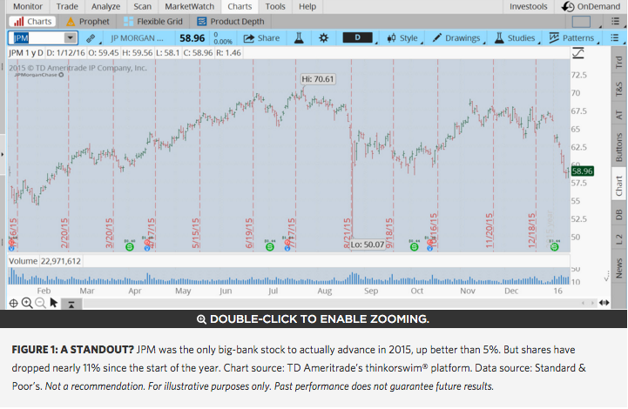Open the Help tab
This screenshot has width=628, height=409.
click(x=307, y=6)
